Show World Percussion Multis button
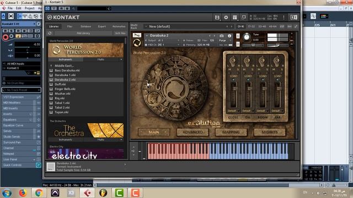 coord(101,59)
